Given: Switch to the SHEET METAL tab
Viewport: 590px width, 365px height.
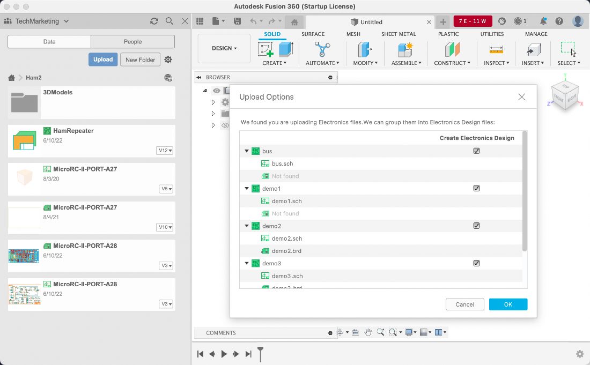Looking at the screenshot, I should [x=399, y=34].
